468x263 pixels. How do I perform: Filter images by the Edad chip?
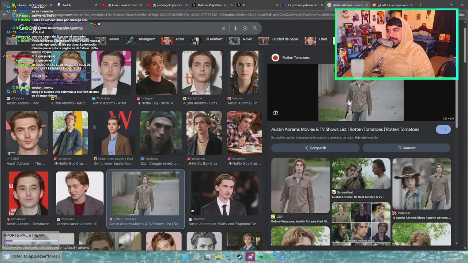click(317, 39)
